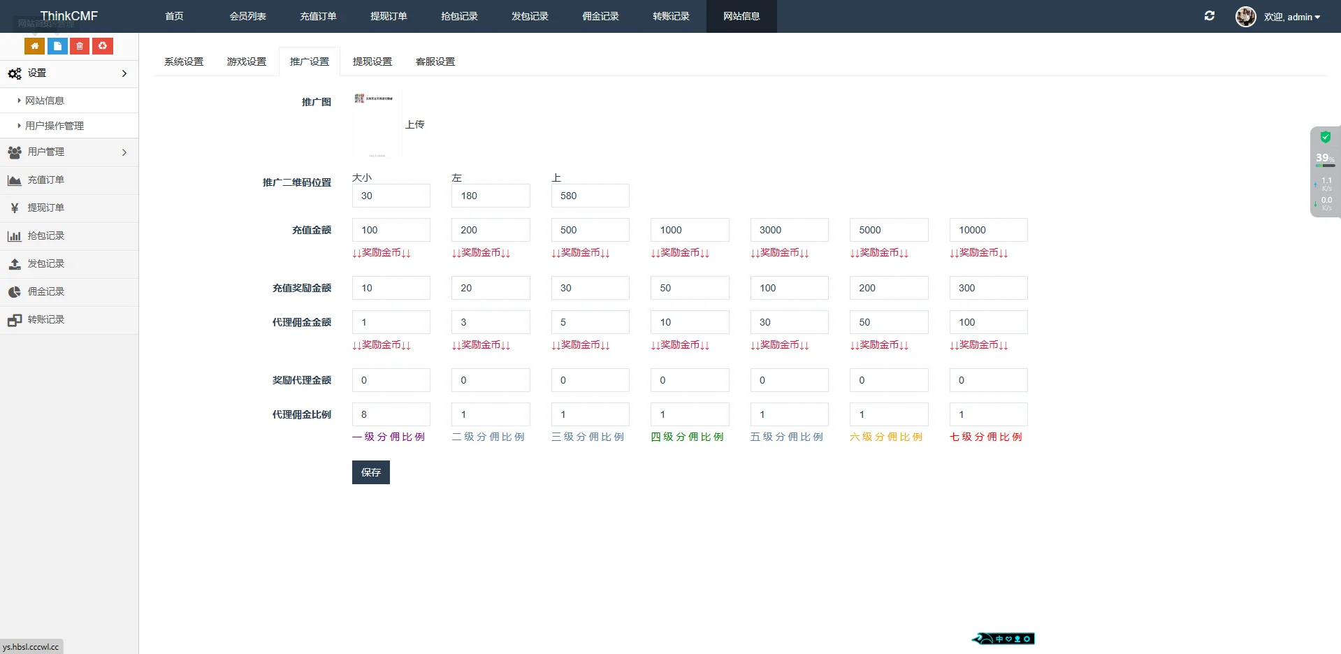Open 佣金记录 in the left sidebar
Screen dimensions: 1341x654
(45, 292)
